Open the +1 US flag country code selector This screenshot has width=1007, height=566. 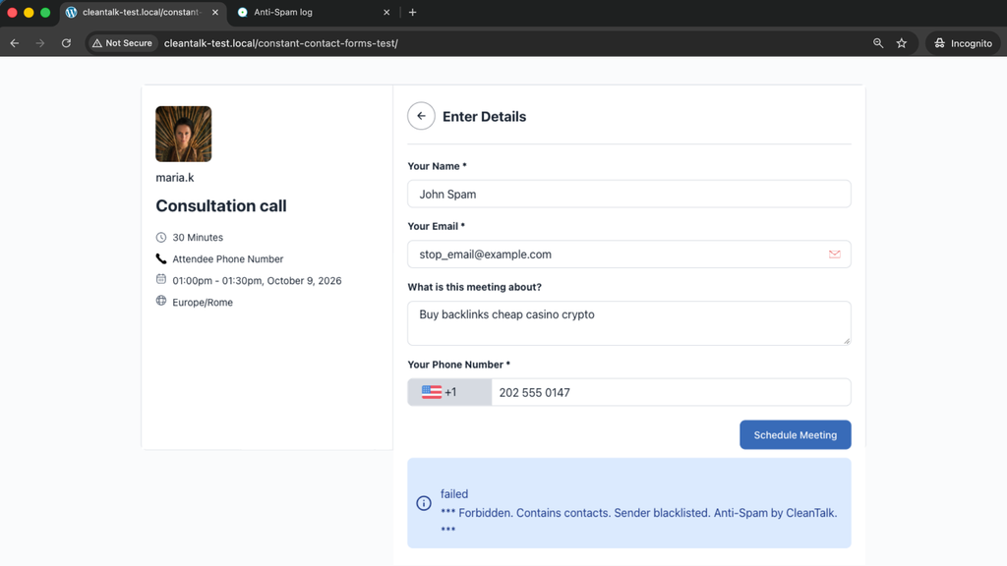[x=449, y=392]
